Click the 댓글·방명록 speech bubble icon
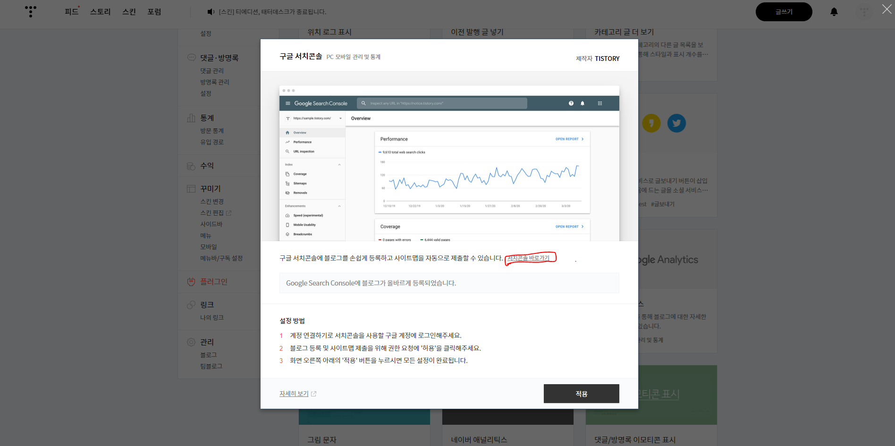Image resolution: width=895 pixels, height=446 pixels. tap(191, 58)
